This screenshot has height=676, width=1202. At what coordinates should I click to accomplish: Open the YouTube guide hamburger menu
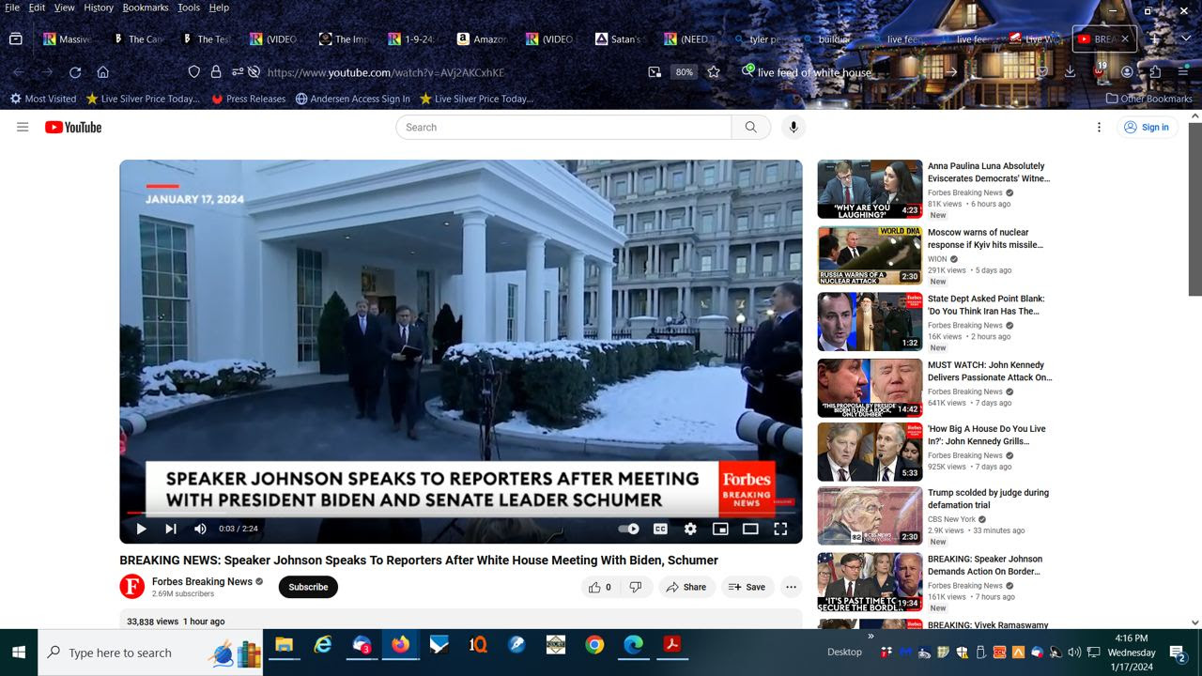click(x=23, y=127)
